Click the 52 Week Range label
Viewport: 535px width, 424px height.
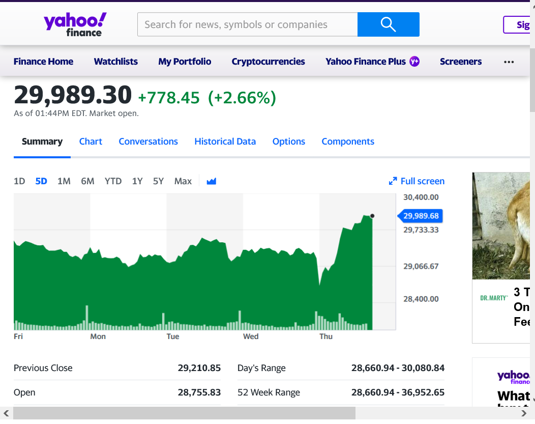click(269, 392)
